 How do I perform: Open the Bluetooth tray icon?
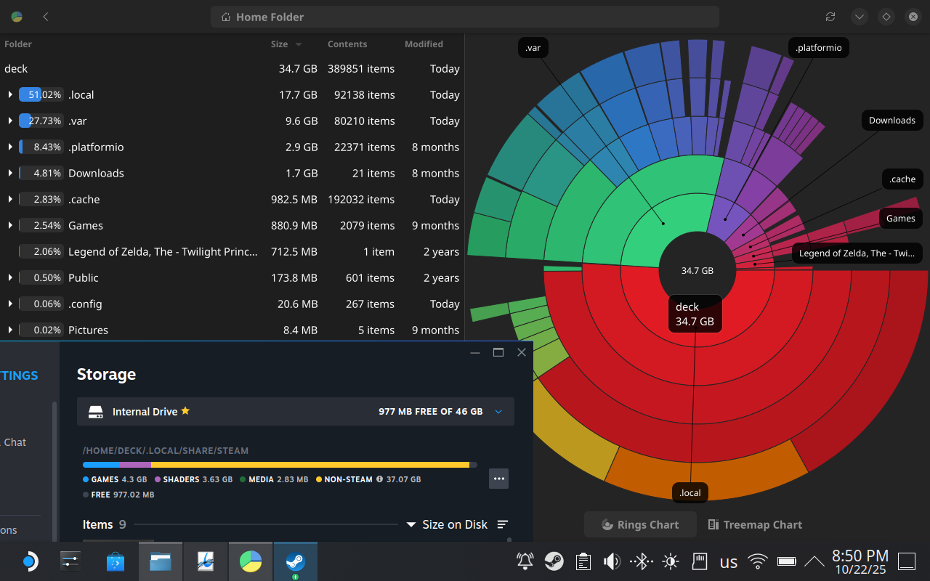(x=641, y=561)
